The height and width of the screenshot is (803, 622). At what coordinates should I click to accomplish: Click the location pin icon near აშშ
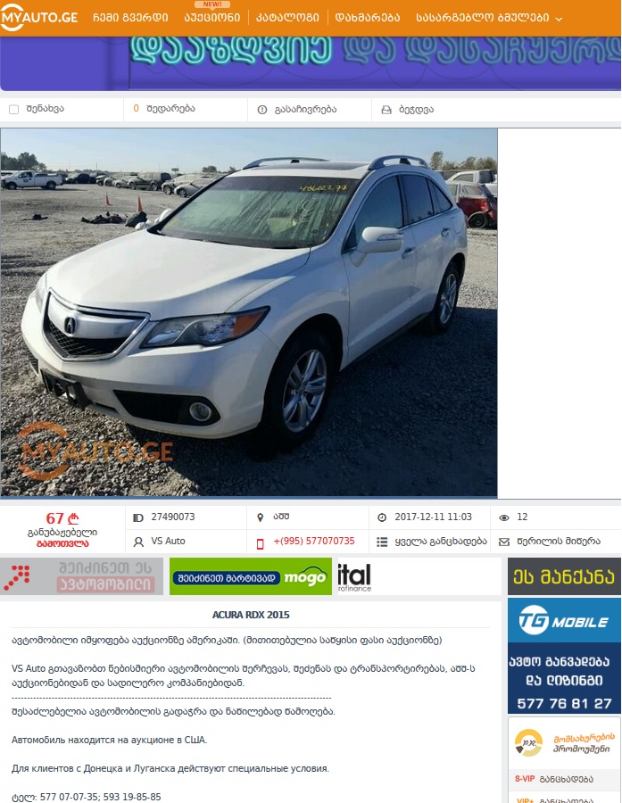tap(261, 517)
